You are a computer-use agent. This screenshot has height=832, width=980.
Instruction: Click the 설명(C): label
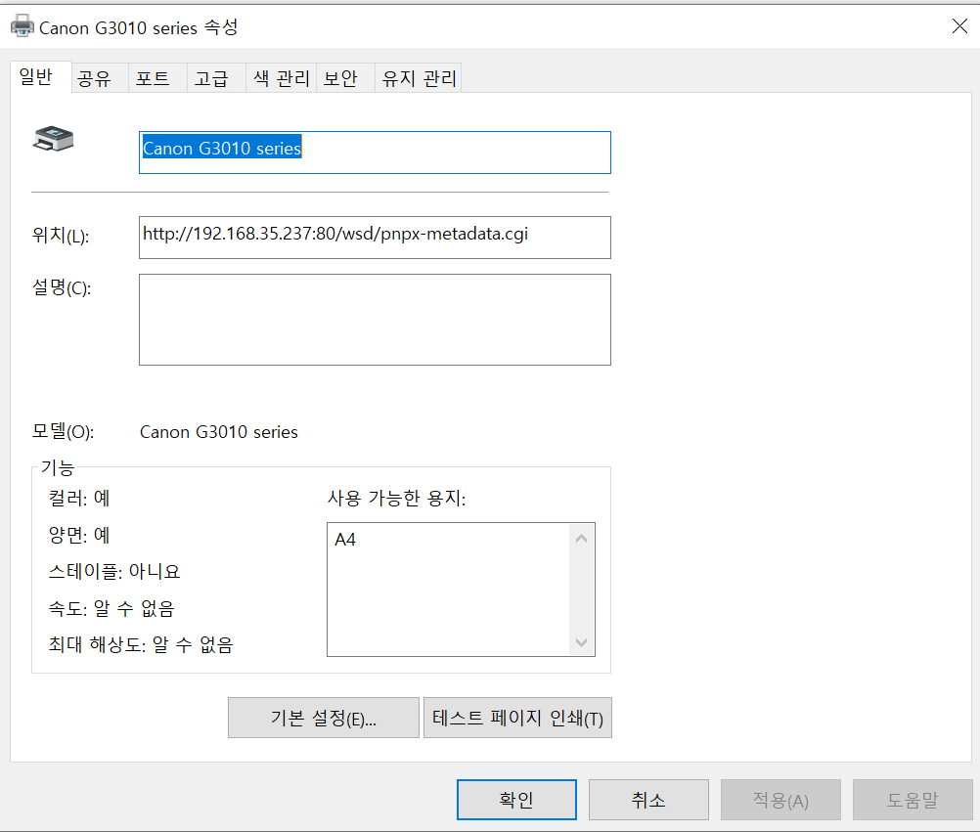click(x=62, y=288)
